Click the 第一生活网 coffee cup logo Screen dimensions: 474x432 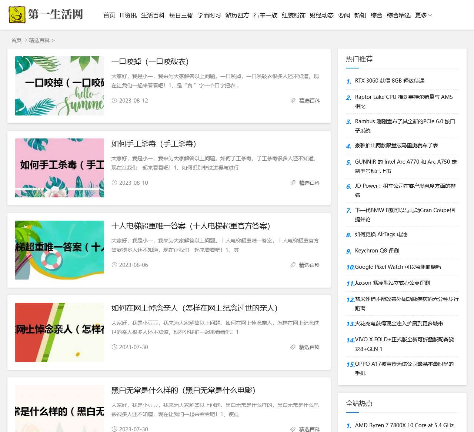point(17,15)
